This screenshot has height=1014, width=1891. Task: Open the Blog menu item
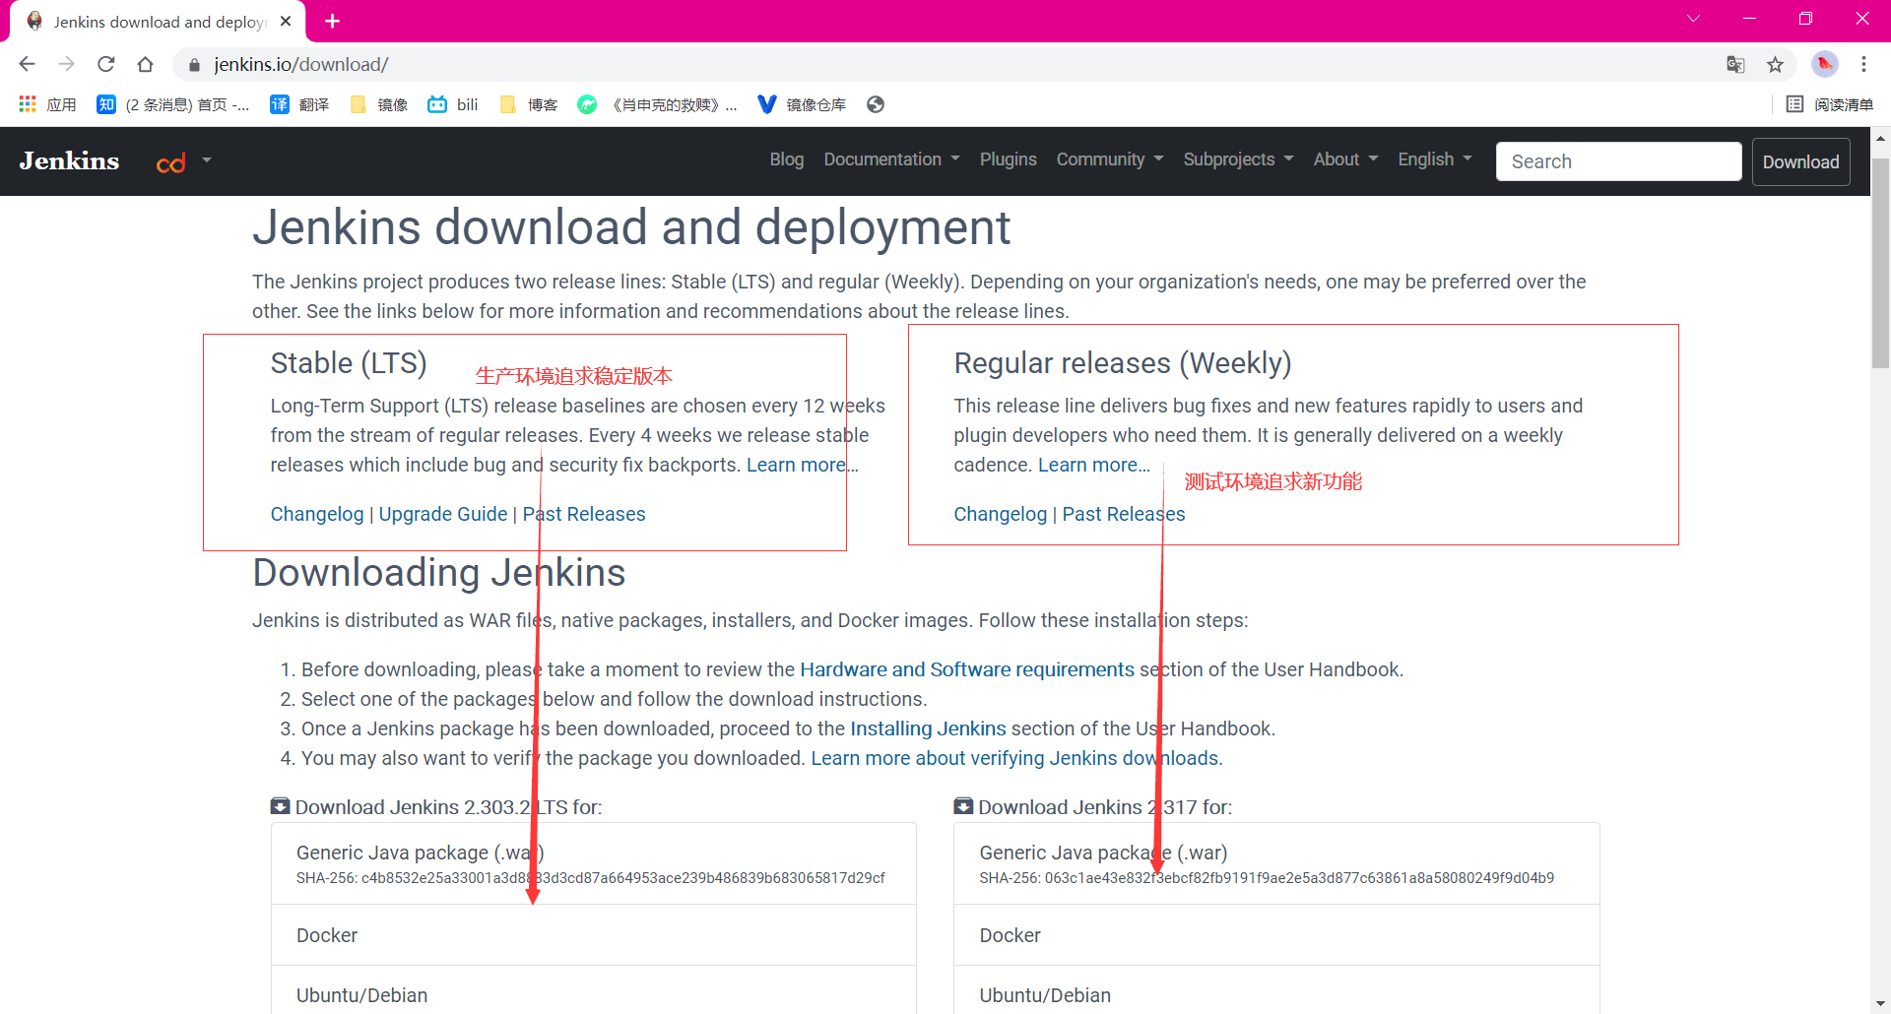786,159
